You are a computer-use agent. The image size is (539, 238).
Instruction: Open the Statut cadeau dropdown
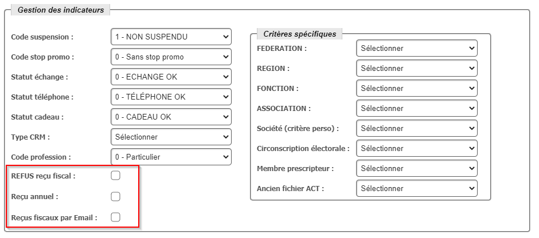click(171, 117)
